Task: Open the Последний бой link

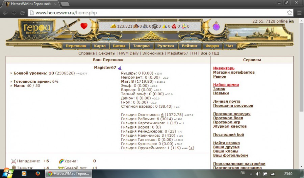Action: (228, 134)
